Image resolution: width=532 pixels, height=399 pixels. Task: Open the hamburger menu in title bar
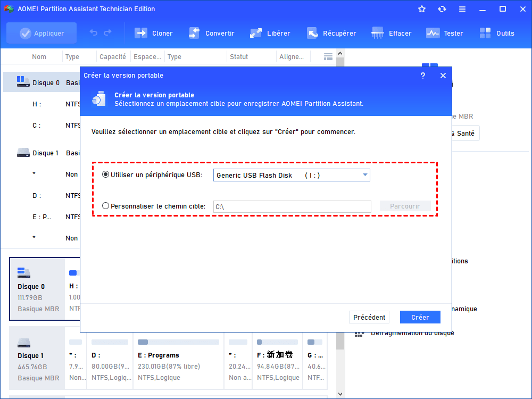pos(462,9)
